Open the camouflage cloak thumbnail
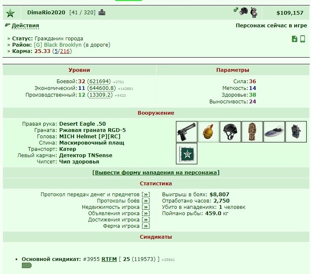Screen dimensions: 311x274 (x=252, y=132)
